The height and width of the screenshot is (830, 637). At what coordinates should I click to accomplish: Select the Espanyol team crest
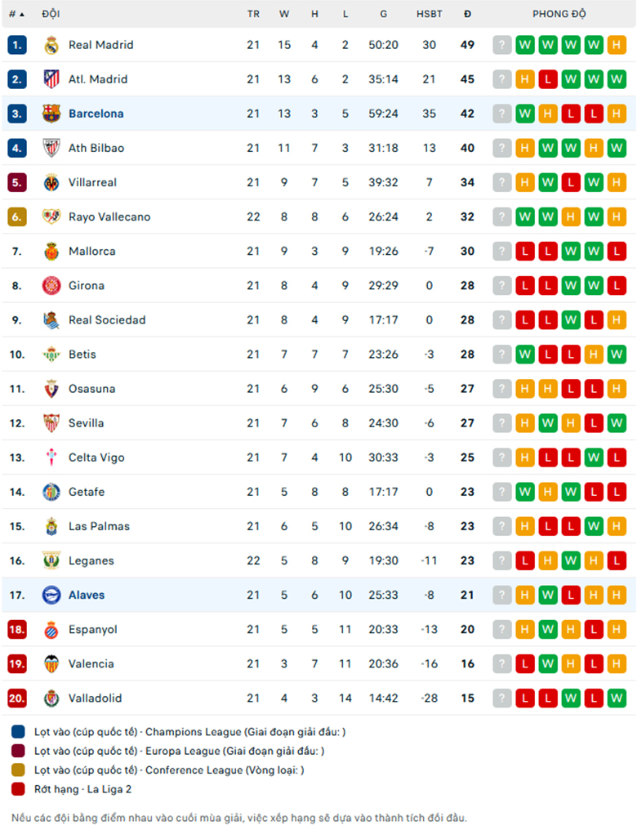pyautogui.click(x=51, y=629)
